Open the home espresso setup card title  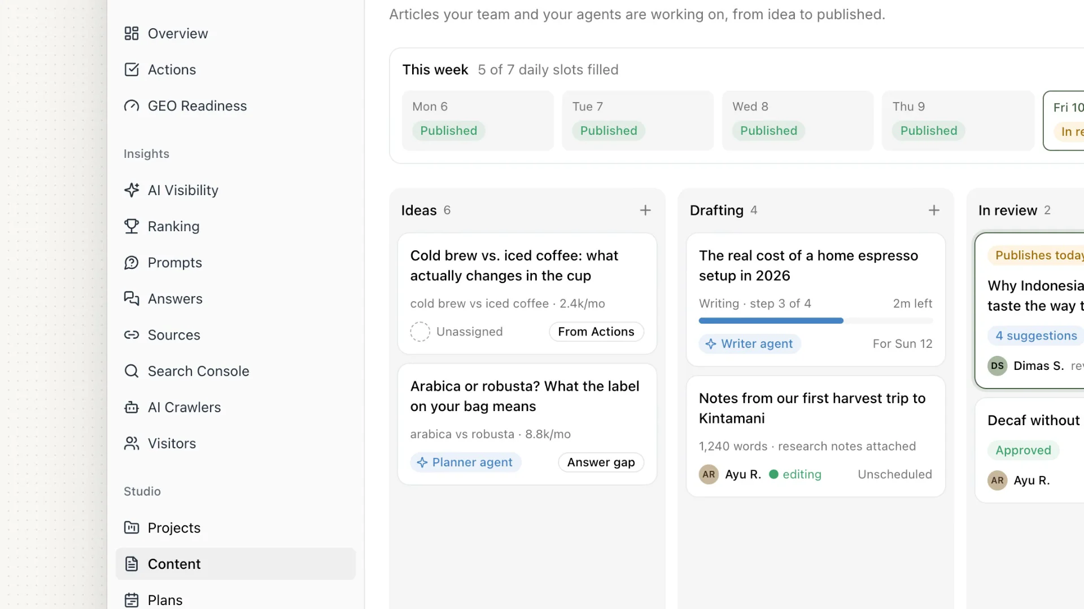(808, 266)
